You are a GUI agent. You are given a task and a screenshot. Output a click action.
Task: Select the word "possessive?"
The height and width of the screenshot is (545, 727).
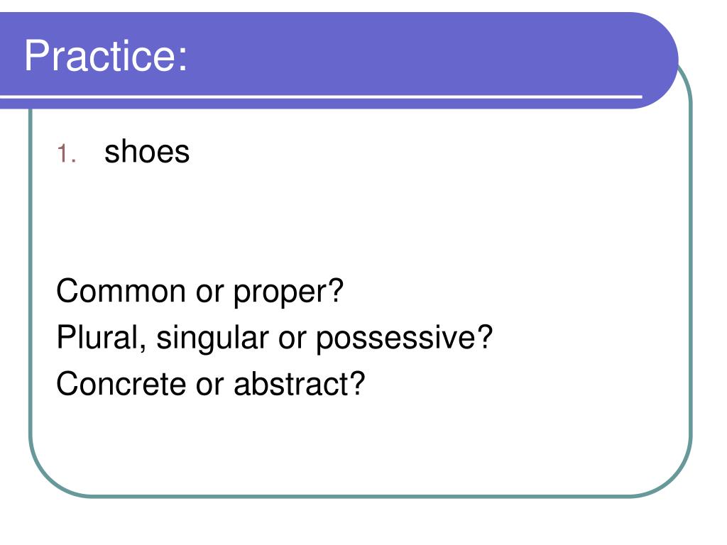[x=404, y=338]
